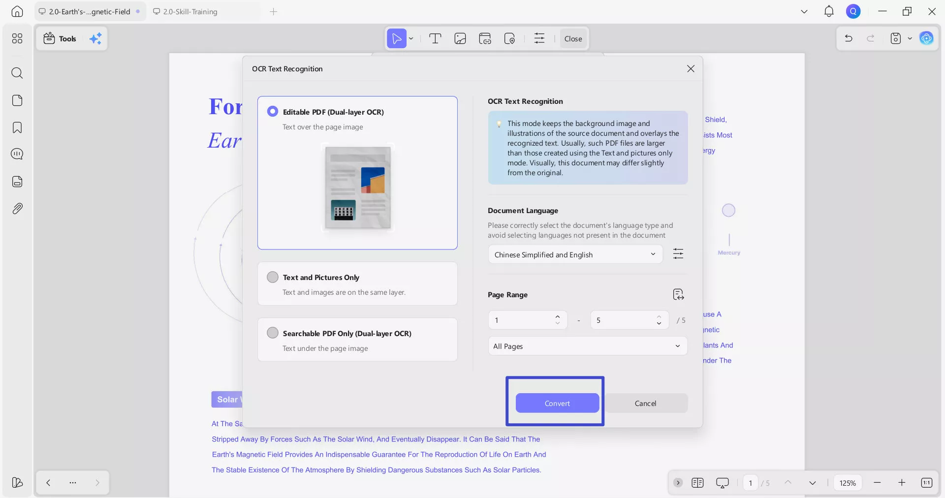Open the selection tool dropdown arrow
The height and width of the screenshot is (498, 945).
[411, 38]
